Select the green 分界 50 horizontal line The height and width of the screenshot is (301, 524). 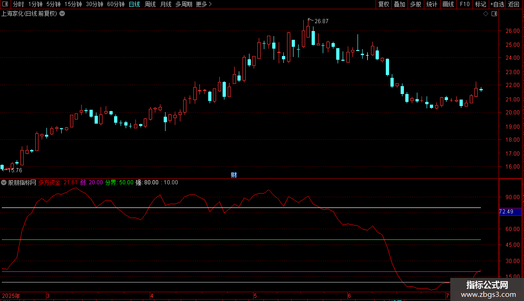click(x=241, y=239)
